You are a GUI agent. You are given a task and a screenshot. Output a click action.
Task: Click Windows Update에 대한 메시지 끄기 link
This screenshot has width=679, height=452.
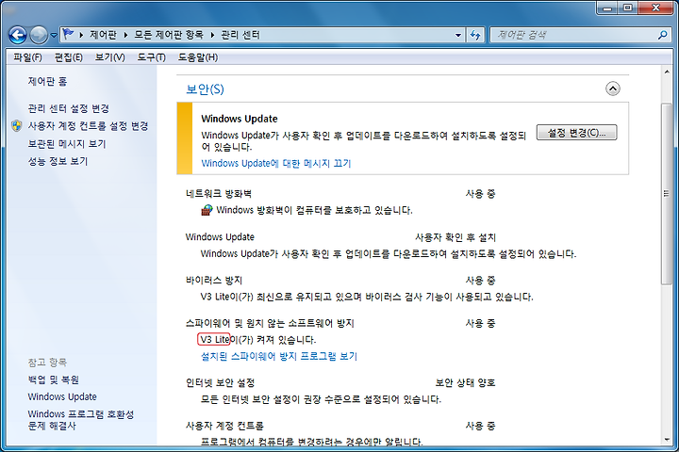pos(275,163)
